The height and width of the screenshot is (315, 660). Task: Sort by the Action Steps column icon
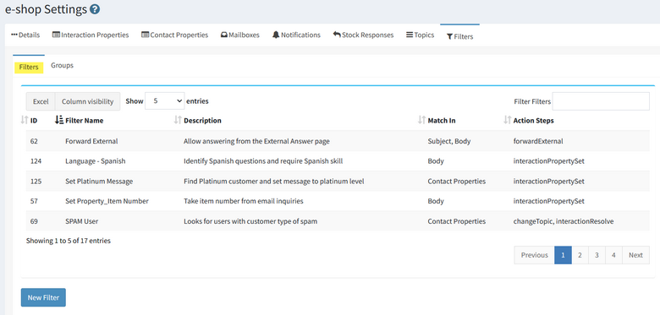click(507, 121)
